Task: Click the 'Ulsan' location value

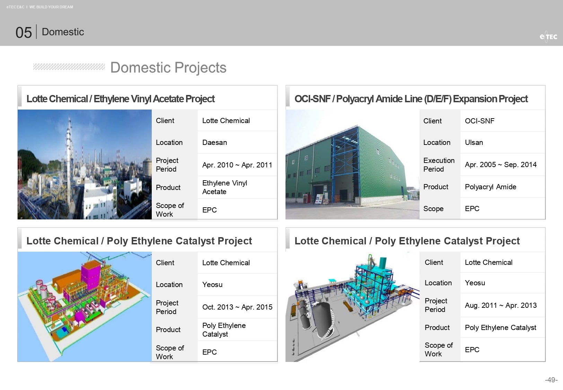Action: [x=474, y=142]
